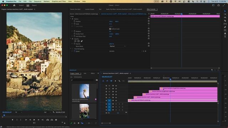
Task: Open the Blend Mode Normal dropdown
Action: [117, 46]
